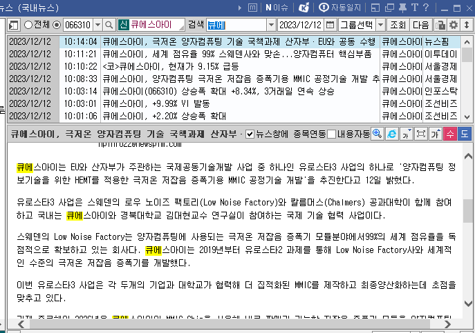
Task: Select the 3거래일 연속 상승 news row
Action: [234, 91]
